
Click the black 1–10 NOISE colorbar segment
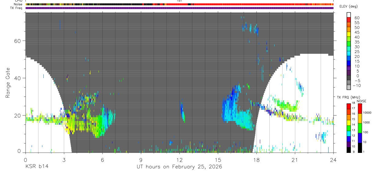coord(360,147)
